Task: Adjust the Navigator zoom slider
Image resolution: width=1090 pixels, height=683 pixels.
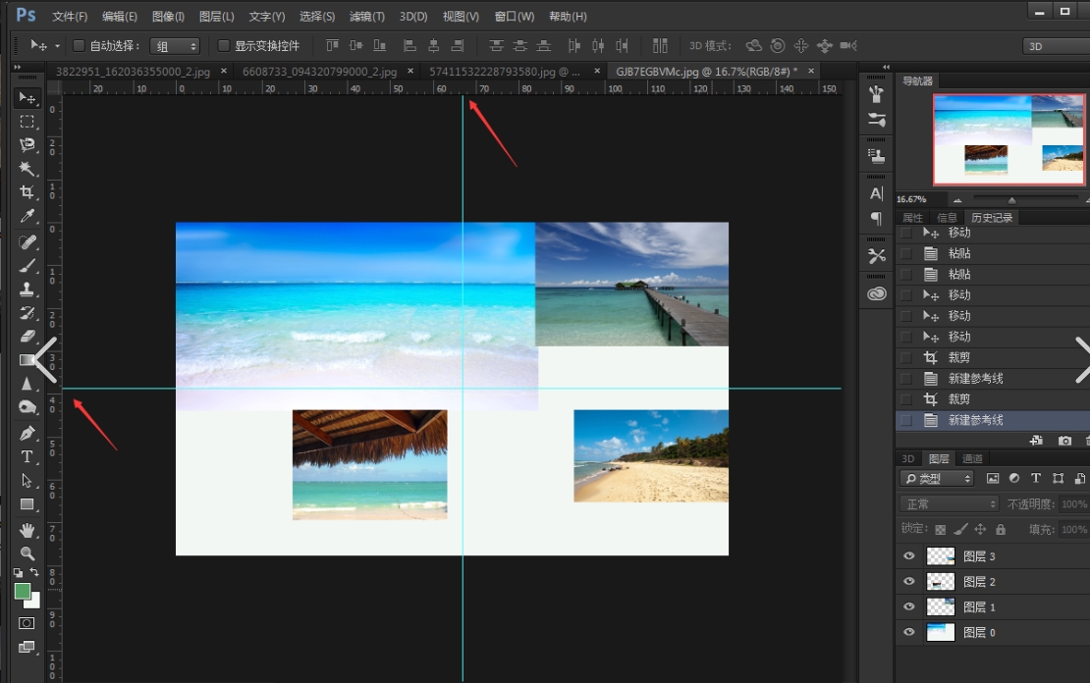Action: coord(1012,200)
